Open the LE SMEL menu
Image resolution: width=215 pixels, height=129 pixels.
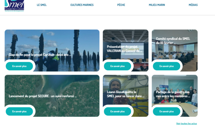42,5
